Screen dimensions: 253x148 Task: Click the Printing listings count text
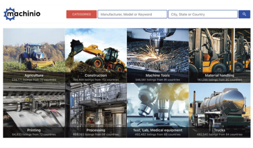click(34, 135)
